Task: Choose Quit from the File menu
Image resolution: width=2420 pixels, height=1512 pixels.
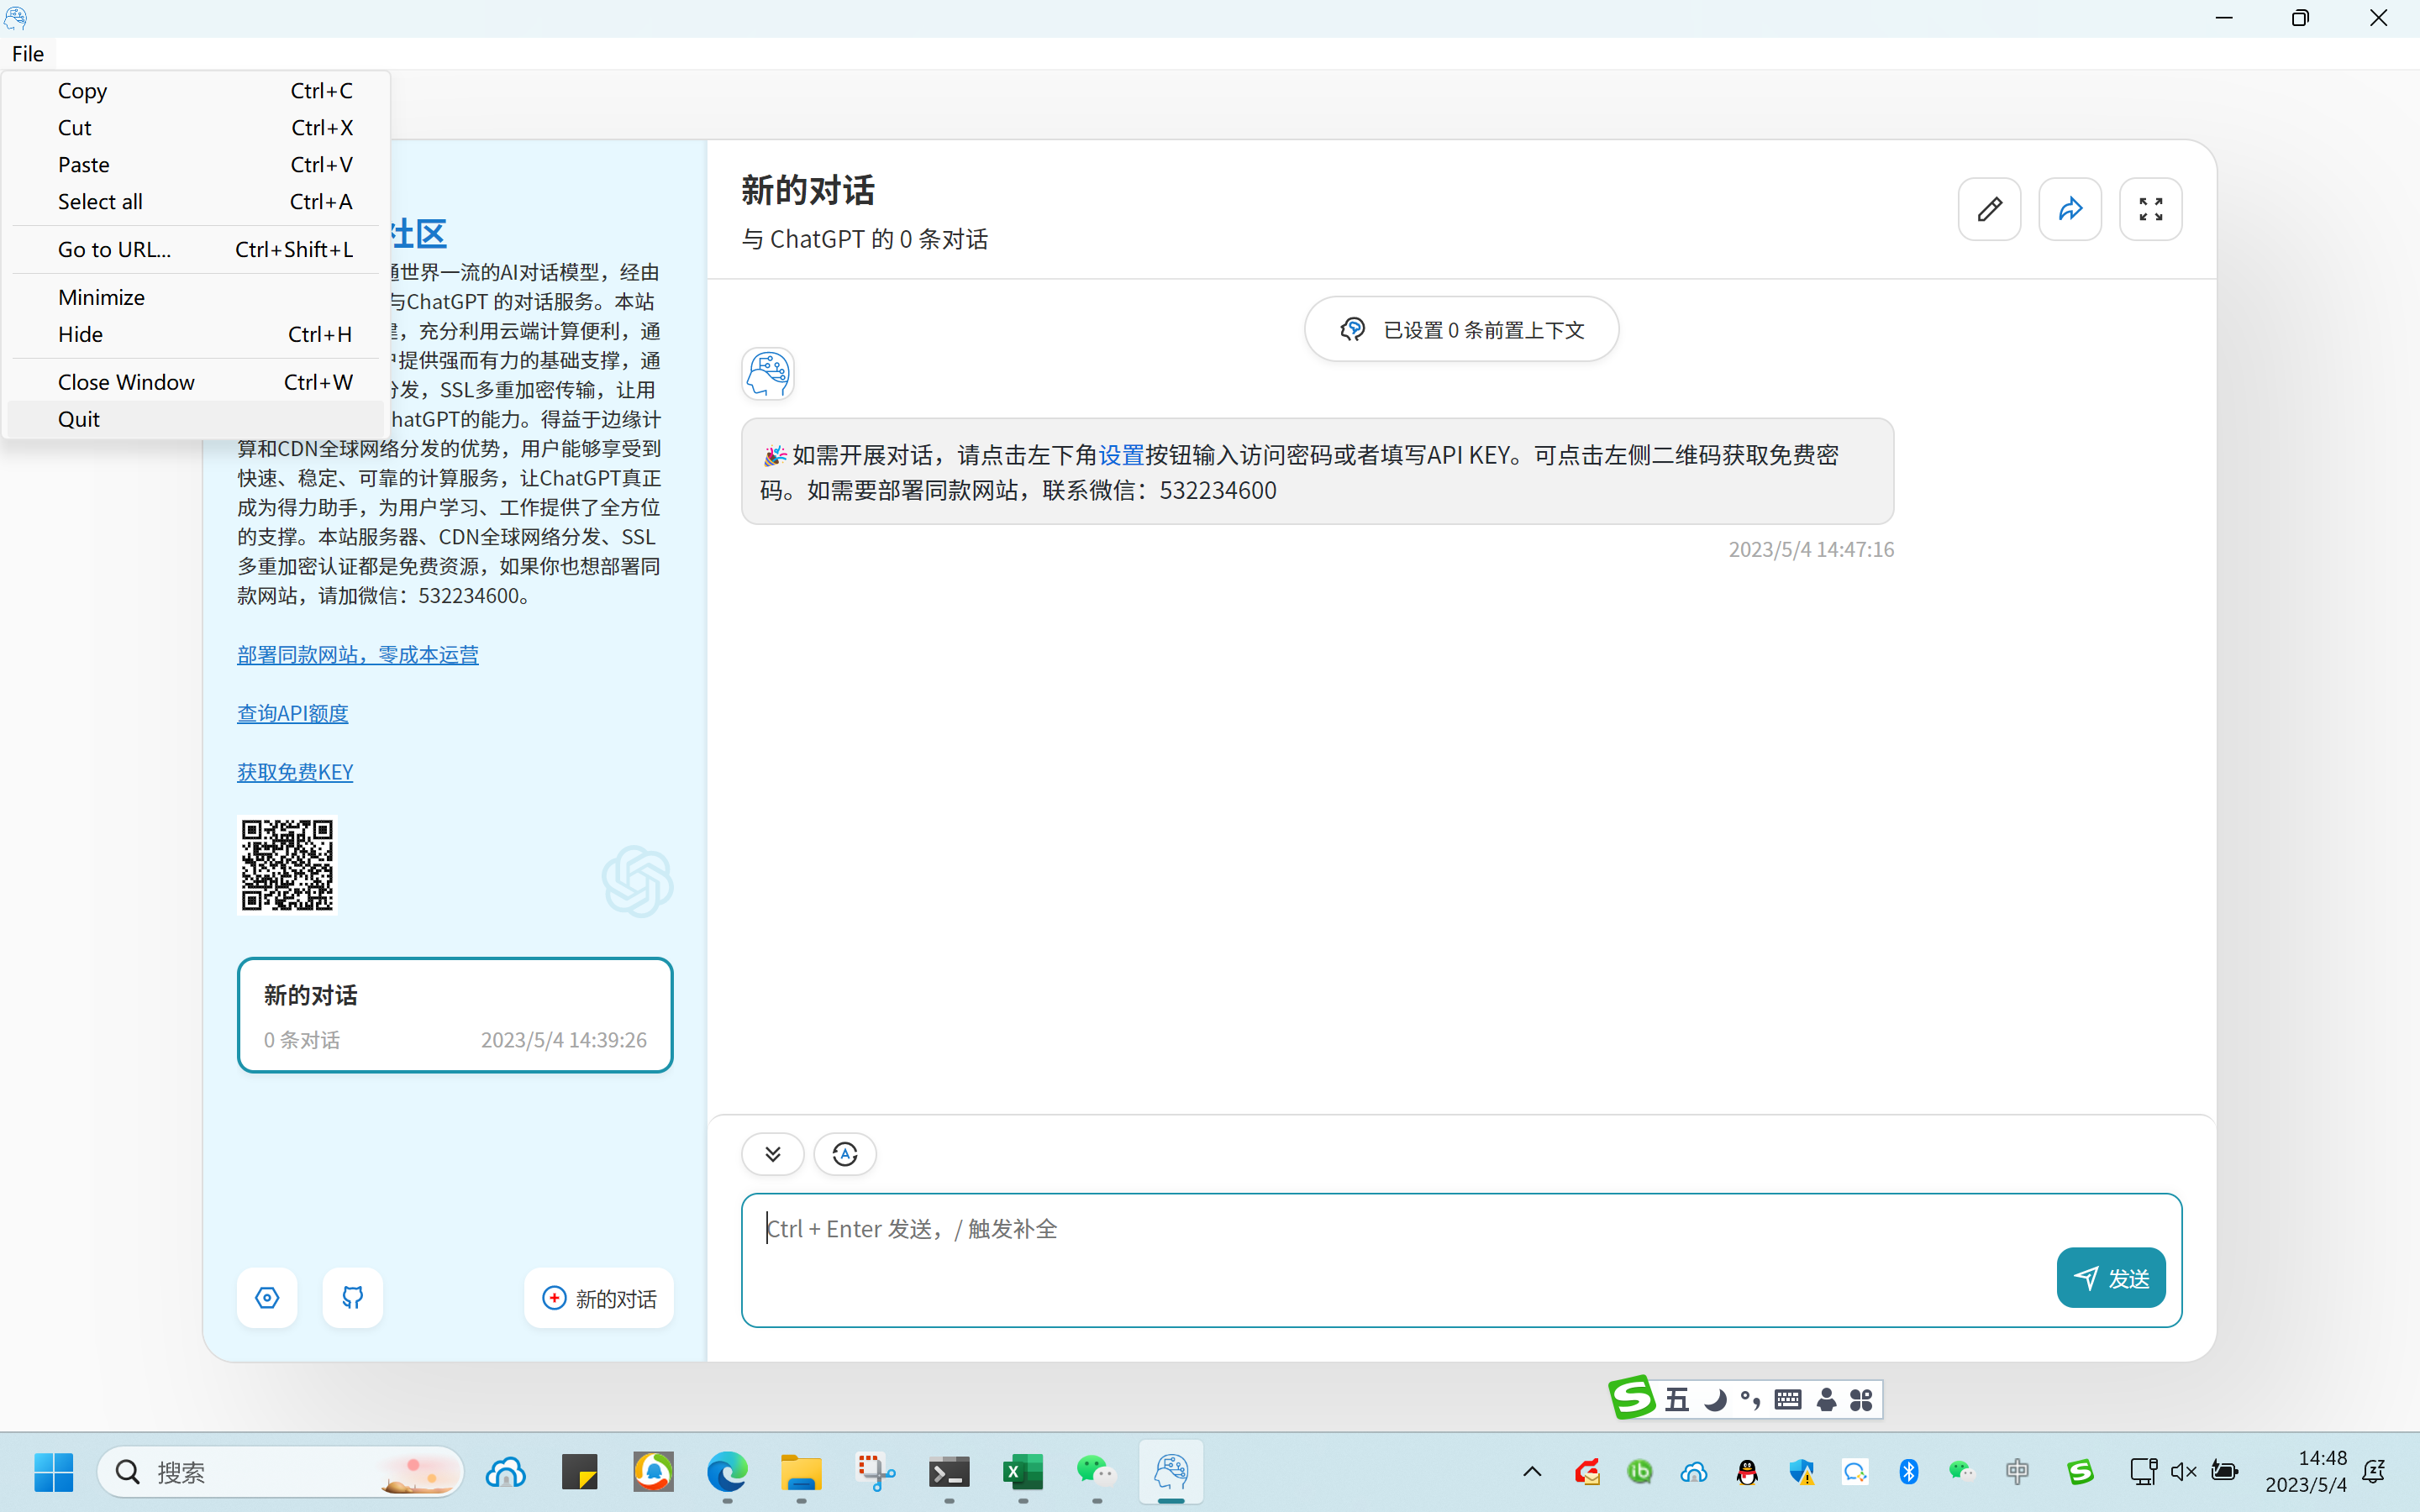Action: [x=78, y=419]
